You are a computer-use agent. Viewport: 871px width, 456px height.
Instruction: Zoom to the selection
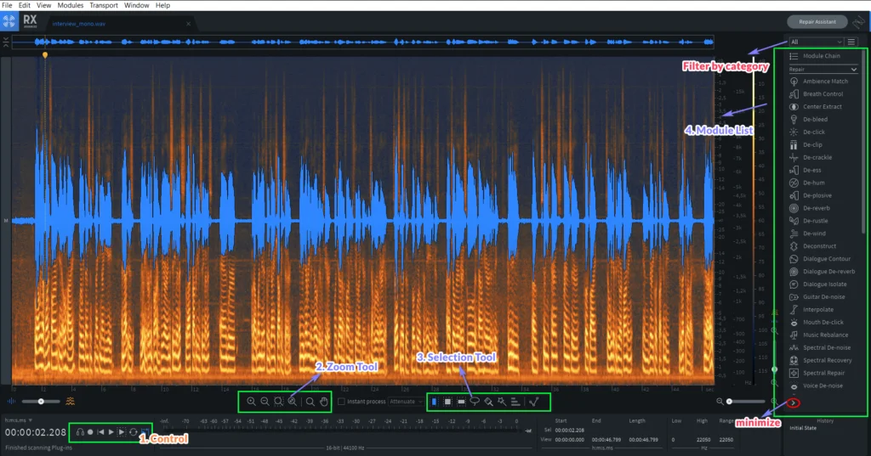[x=279, y=402]
